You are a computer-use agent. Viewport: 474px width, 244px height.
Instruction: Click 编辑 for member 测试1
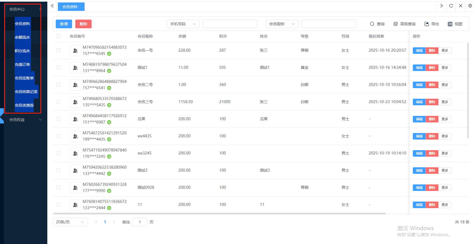419,68
